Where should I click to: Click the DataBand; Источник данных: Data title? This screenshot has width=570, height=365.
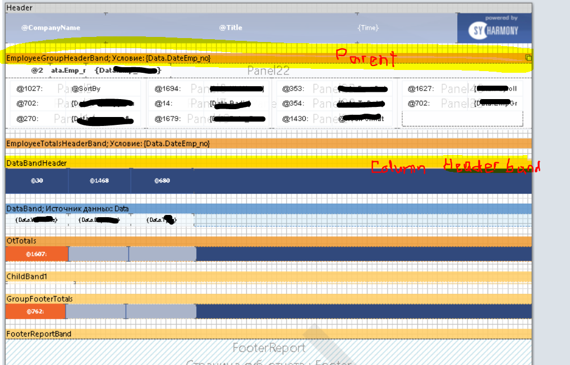coord(269,209)
